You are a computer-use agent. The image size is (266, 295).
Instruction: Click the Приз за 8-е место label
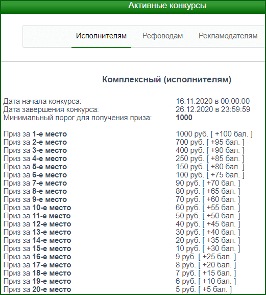point(35,191)
